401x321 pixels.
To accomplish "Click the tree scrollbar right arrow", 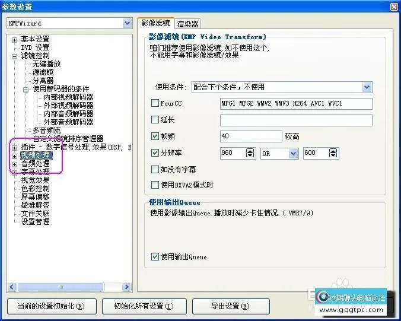I will tap(126, 287).
